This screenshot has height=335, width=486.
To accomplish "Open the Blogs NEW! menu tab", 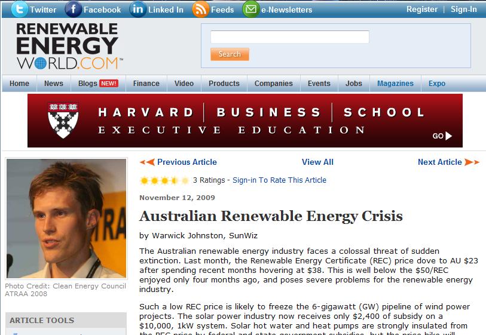I will coord(98,83).
